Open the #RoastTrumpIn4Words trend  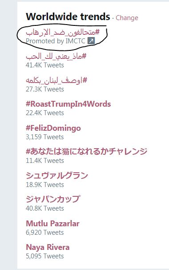tap(68, 104)
